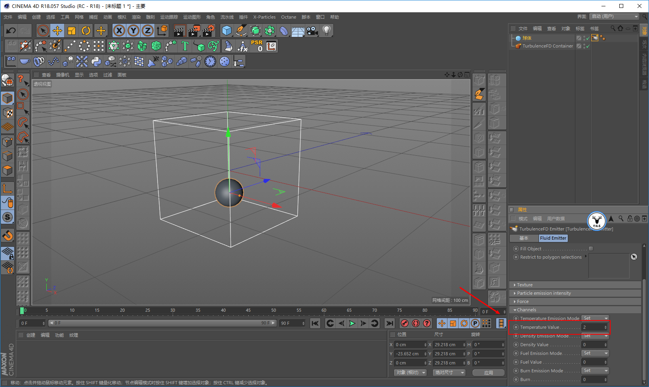Screen dimensions: 649x387
Task: Toggle Autokeying in the timeline controls
Action: pos(415,323)
